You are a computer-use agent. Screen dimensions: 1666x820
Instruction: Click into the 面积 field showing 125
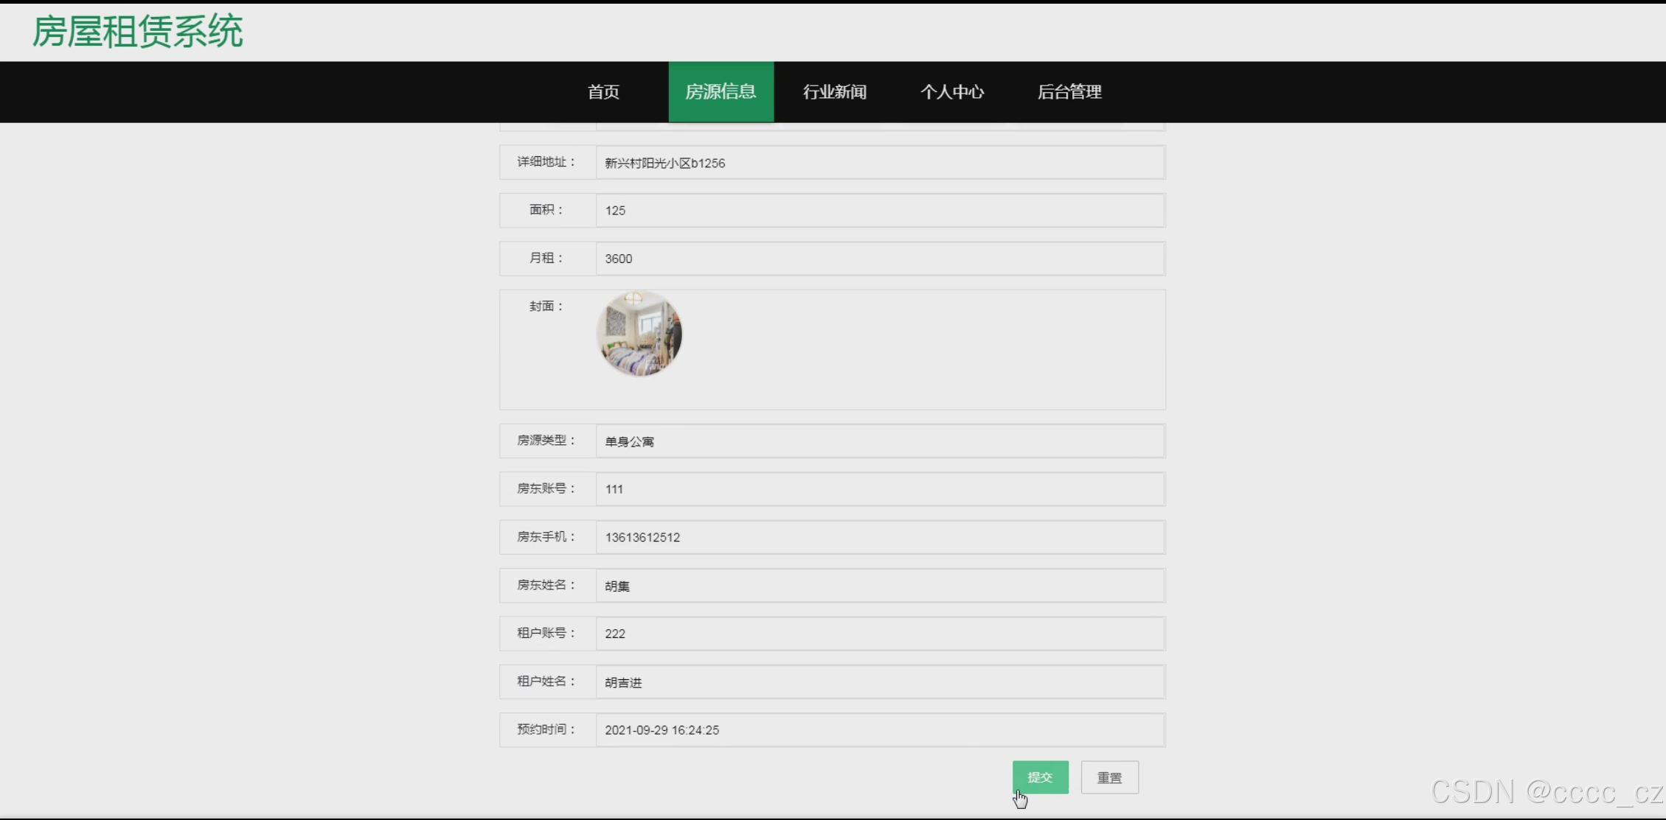(x=879, y=211)
